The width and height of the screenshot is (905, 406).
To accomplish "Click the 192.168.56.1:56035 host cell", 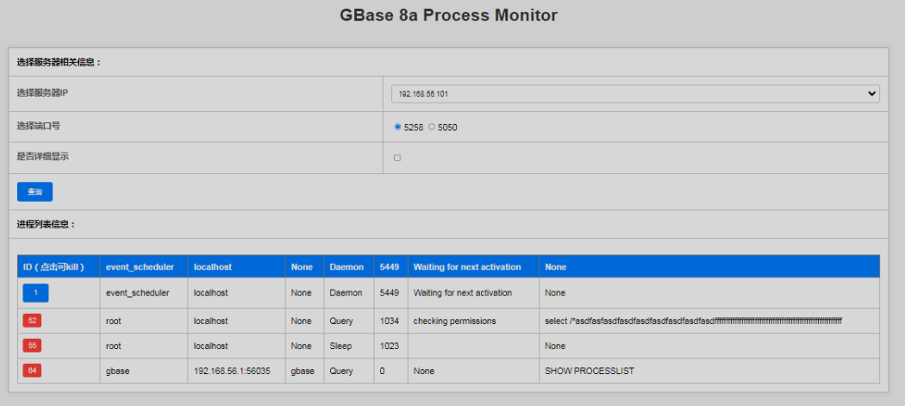I will pyautogui.click(x=236, y=371).
